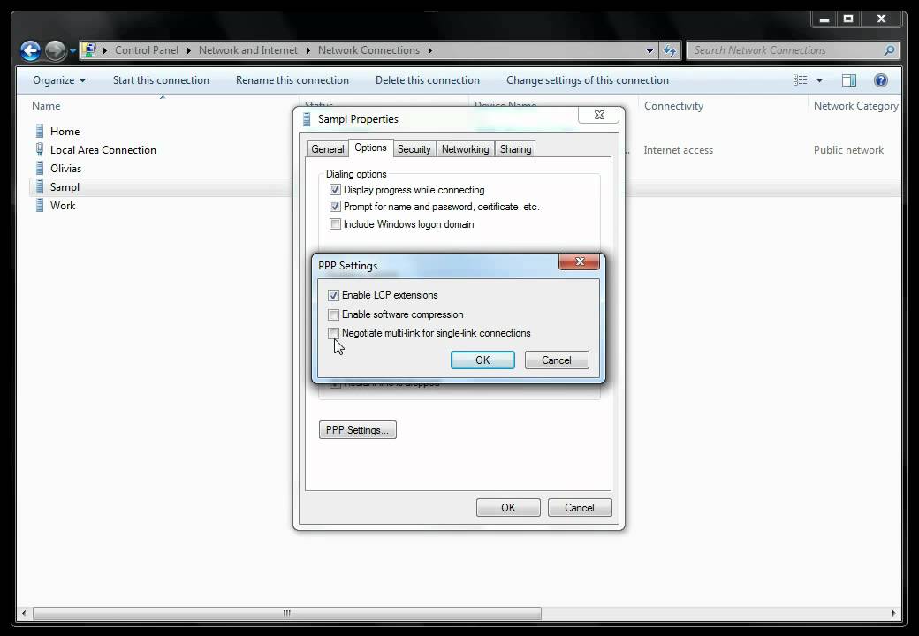Select the Work connection icon
This screenshot has width=919, height=636.
click(x=39, y=206)
